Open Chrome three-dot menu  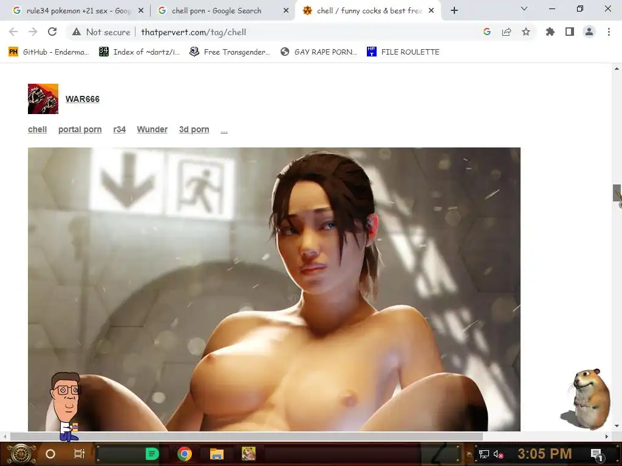609,32
